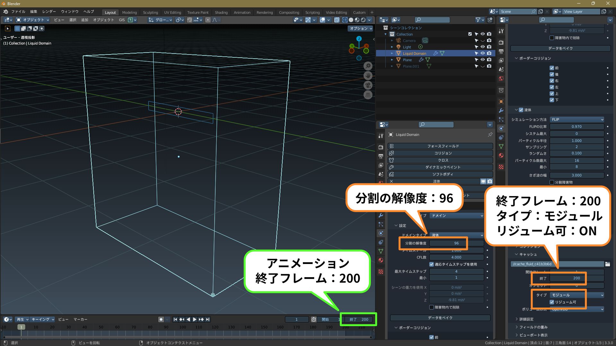The width and height of the screenshot is (616, 346).
Task: Toggle camera view gizmo icon
Action: tap(368, 85)
